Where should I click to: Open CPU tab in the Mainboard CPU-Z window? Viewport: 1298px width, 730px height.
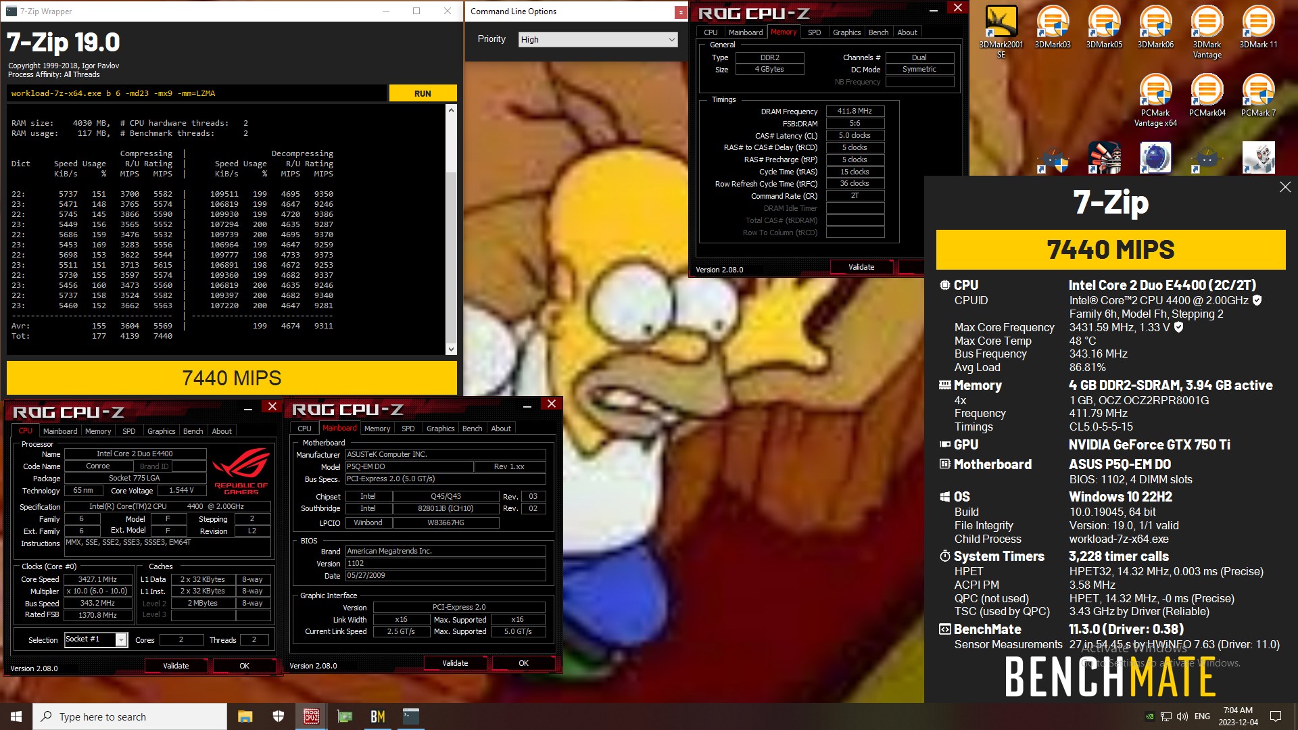click(x=304, y=429)
